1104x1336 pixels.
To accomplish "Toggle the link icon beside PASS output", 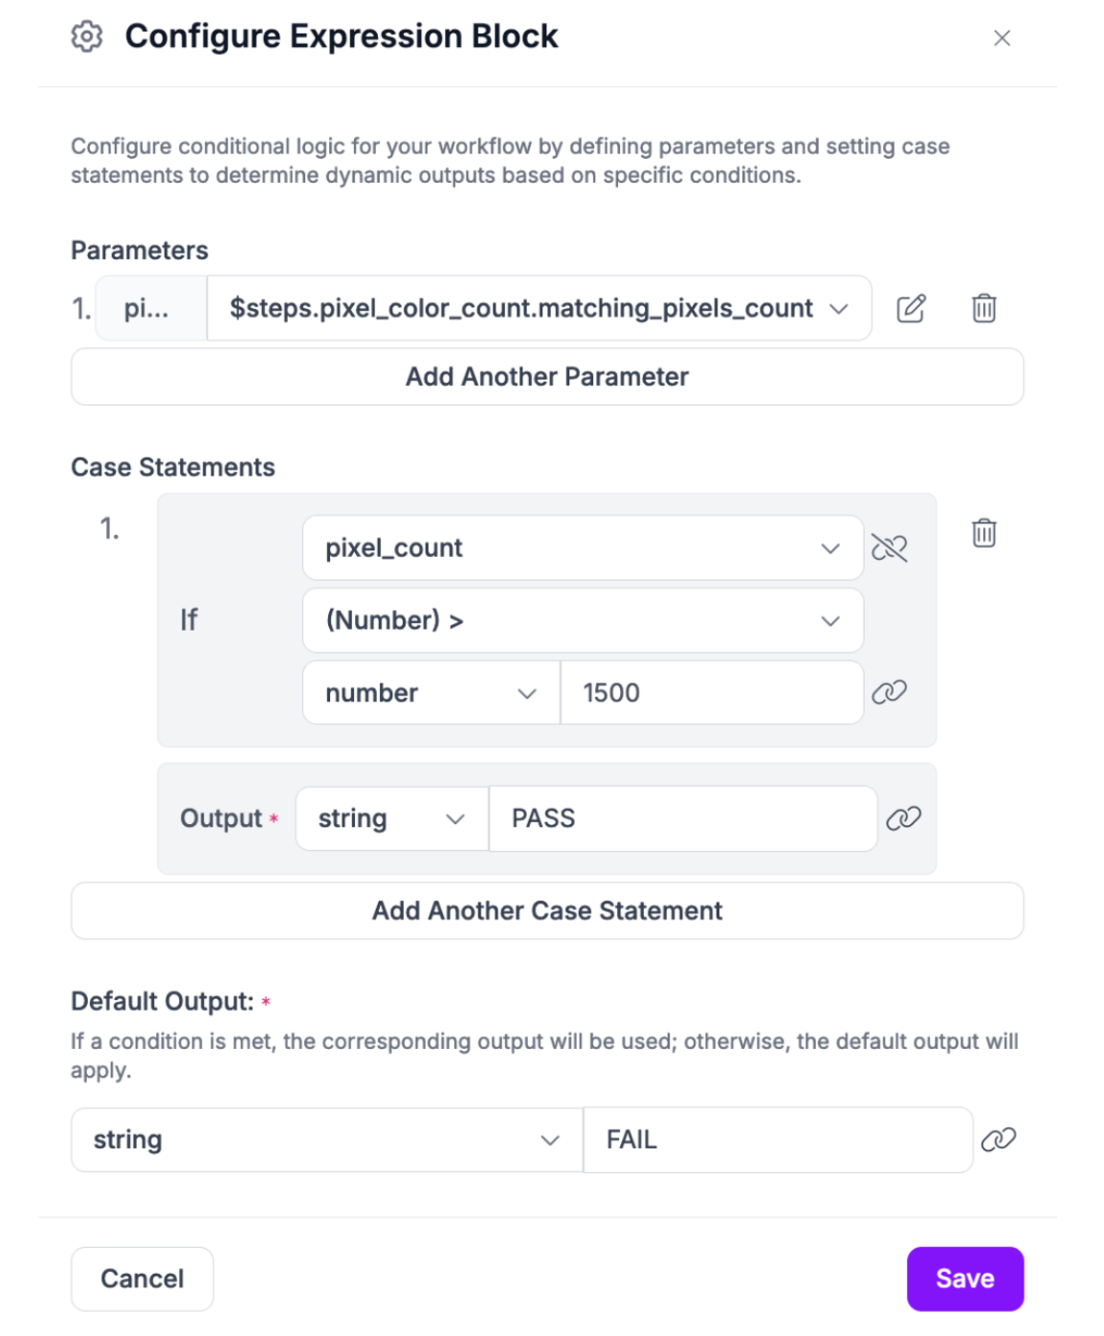I will pos(903,818).
